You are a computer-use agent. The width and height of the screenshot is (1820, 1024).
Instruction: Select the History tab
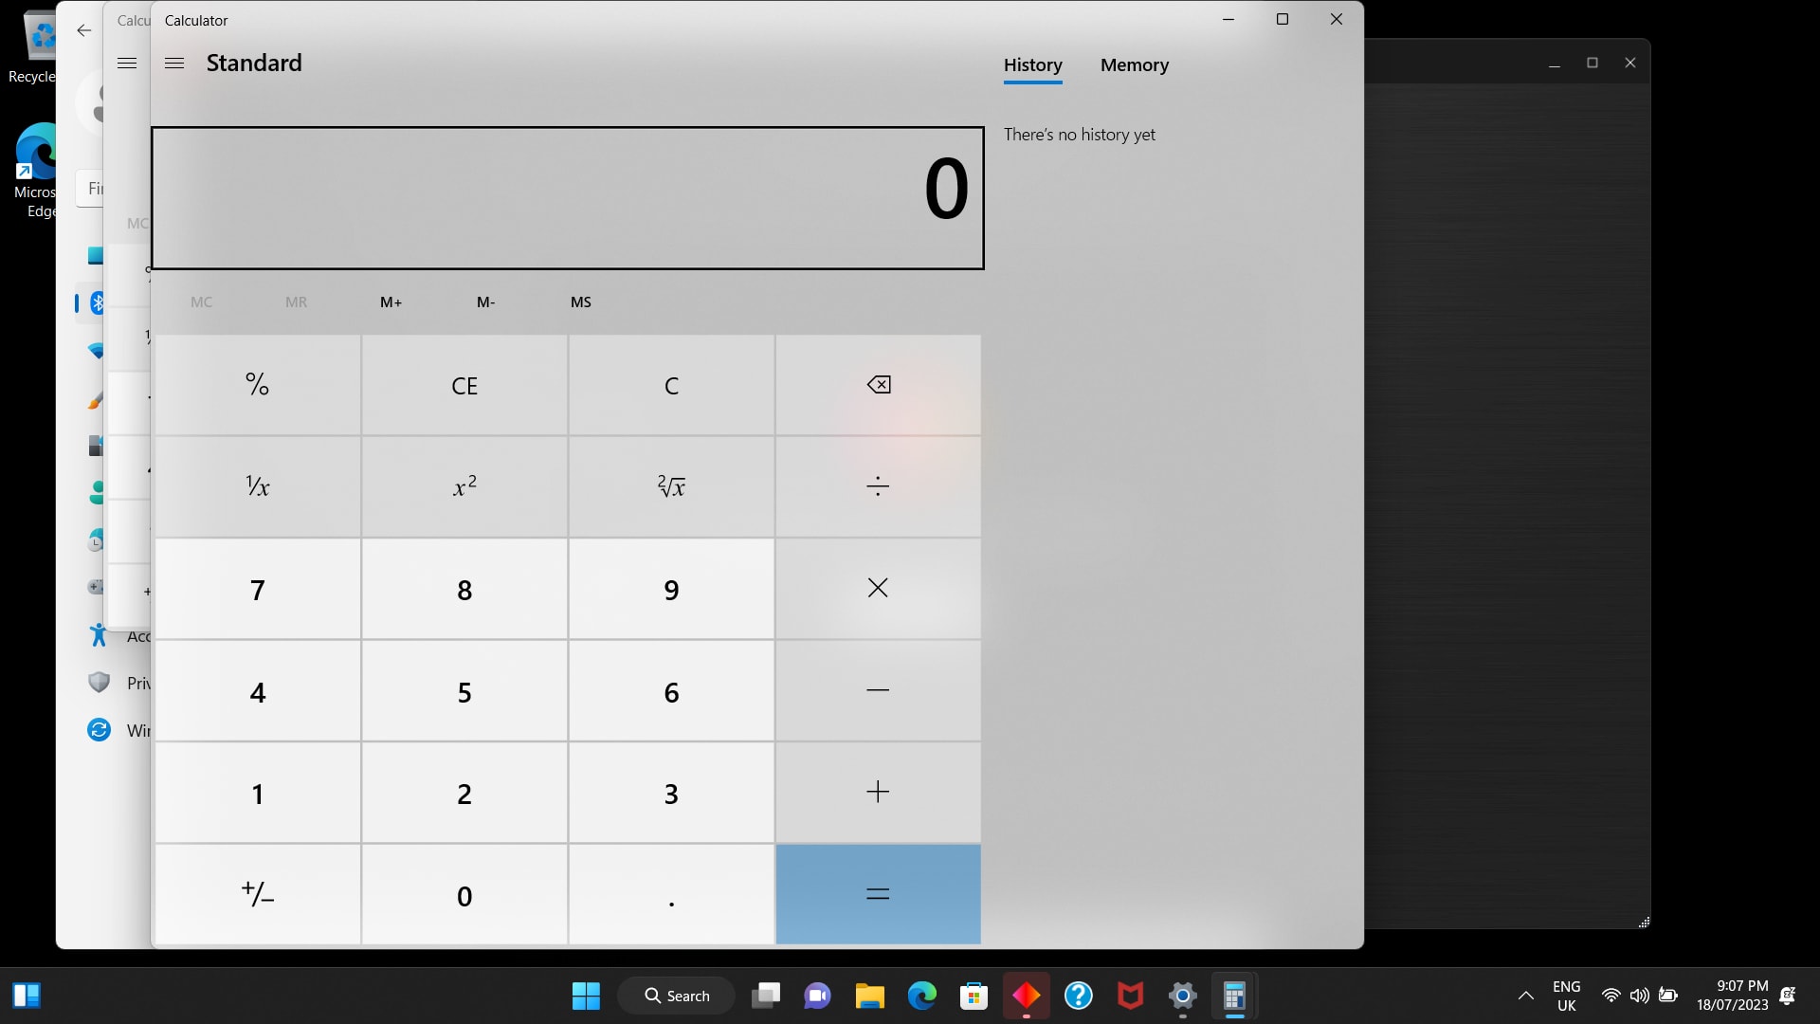[1032, 65]
